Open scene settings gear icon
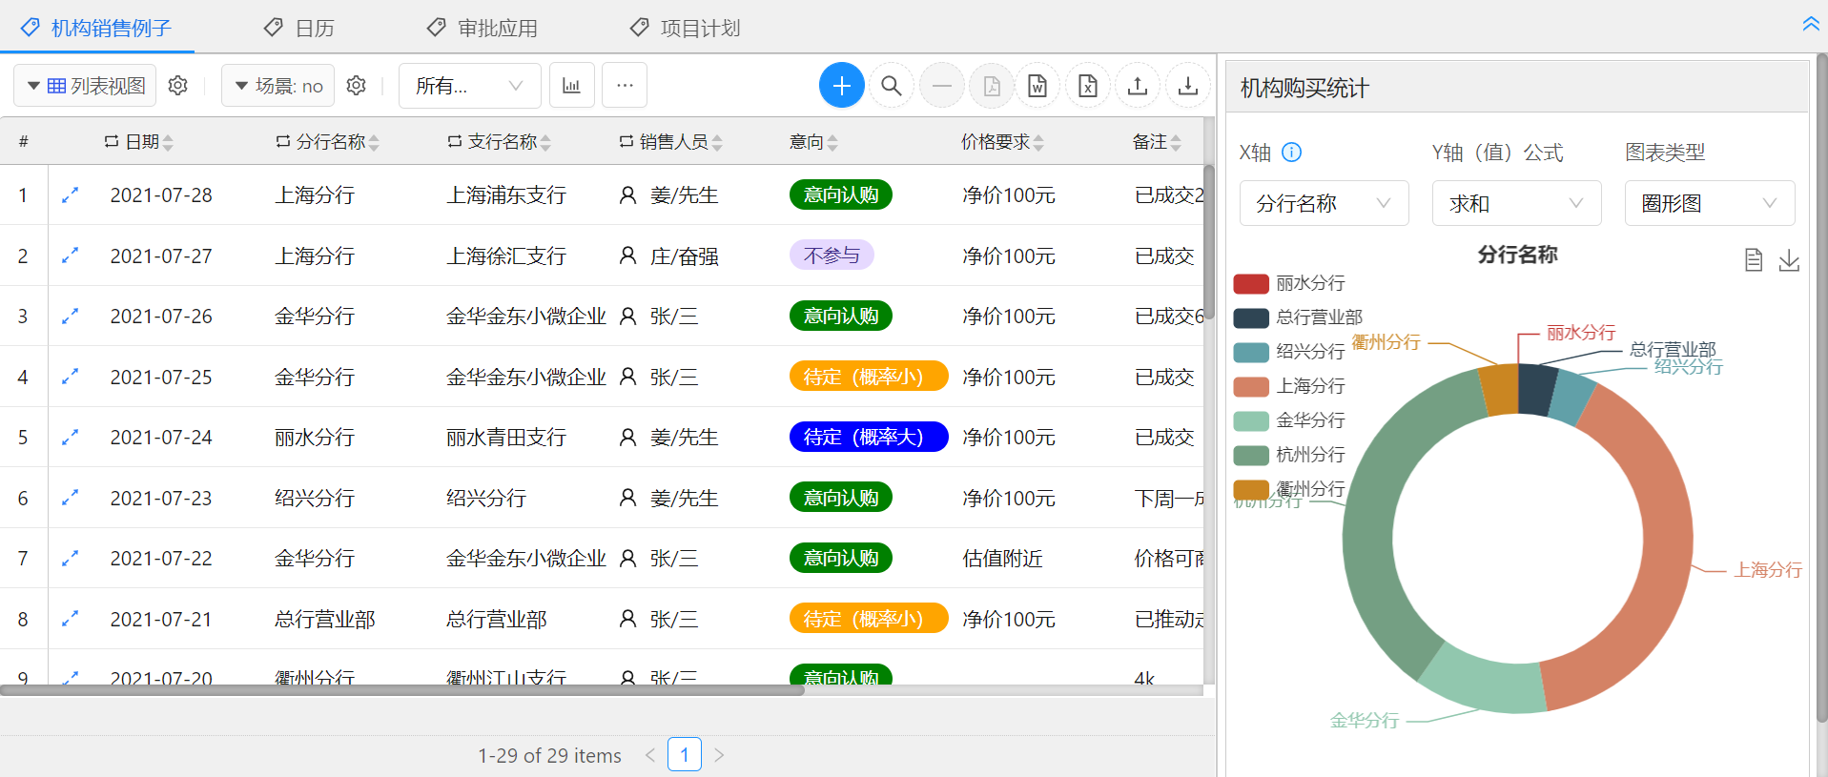1828x777 pixels. click(x=356, y=86)
